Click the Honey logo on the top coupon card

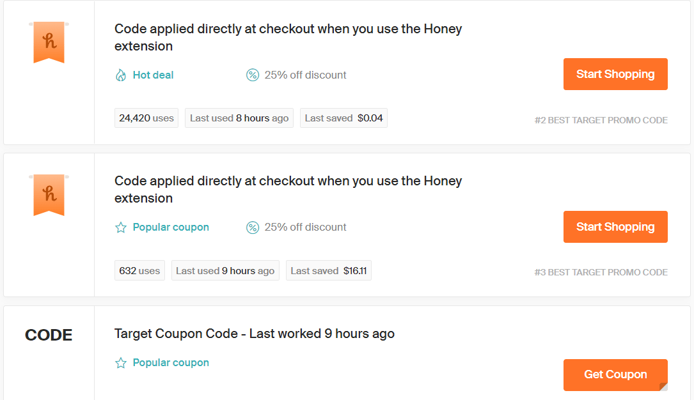(x=48, y=42)
